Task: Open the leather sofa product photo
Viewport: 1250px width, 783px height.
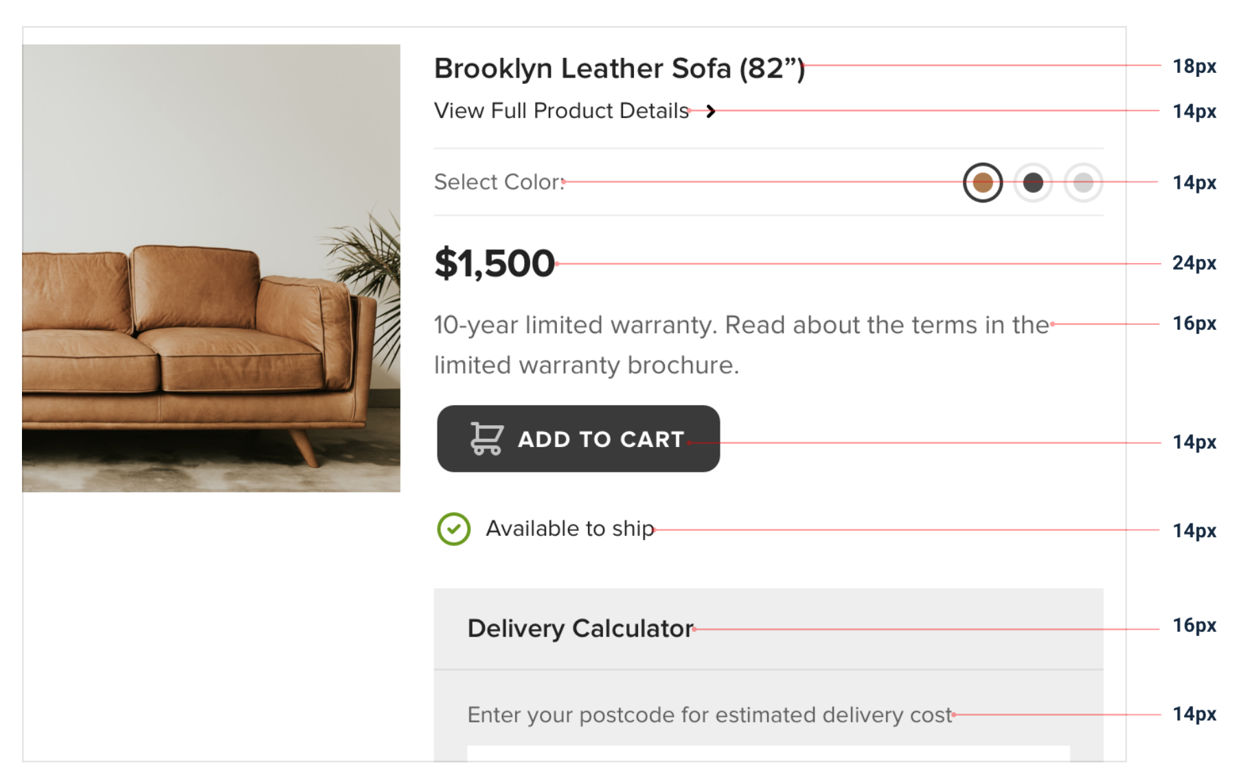Action: (x=211, y=268)
